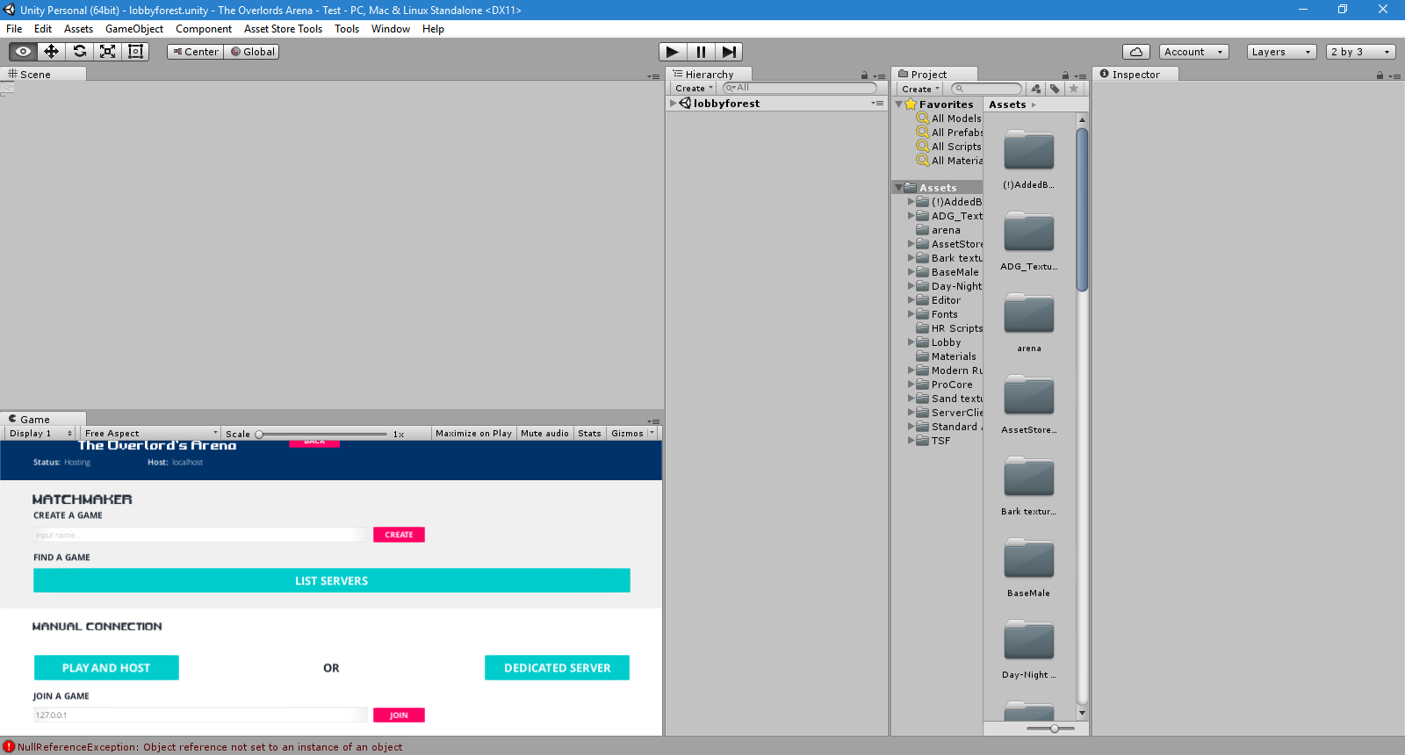1405x755 pixels.
Task: Collapse the Favorites section
Action: tap(899, 104)
